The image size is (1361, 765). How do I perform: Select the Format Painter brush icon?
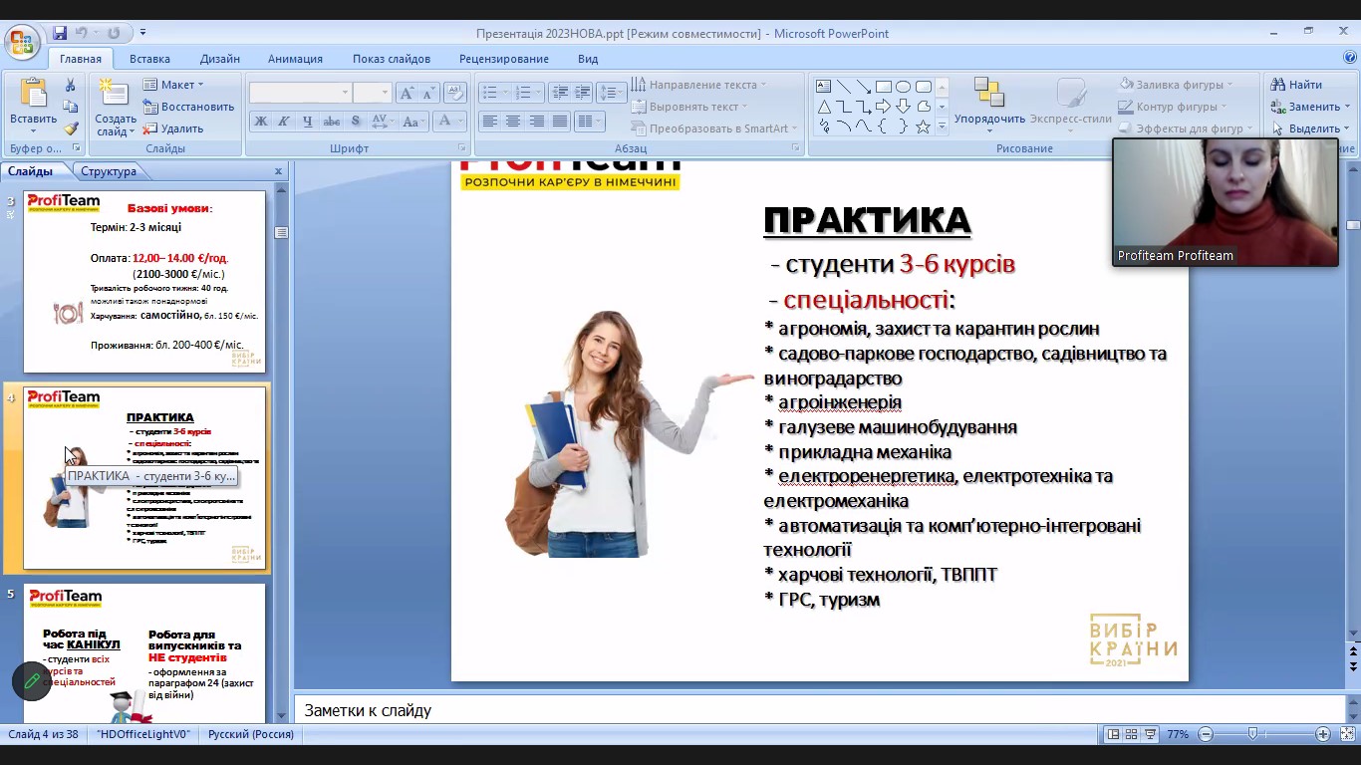71,128
